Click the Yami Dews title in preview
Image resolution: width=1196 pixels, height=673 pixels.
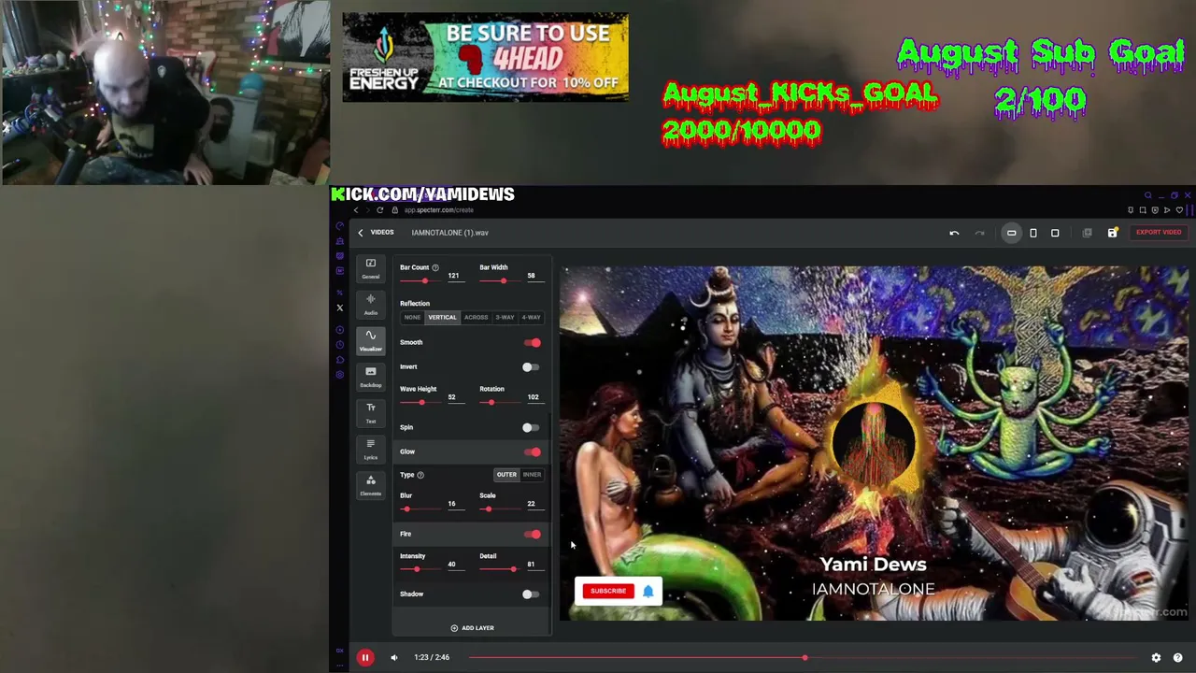[874, 565]
